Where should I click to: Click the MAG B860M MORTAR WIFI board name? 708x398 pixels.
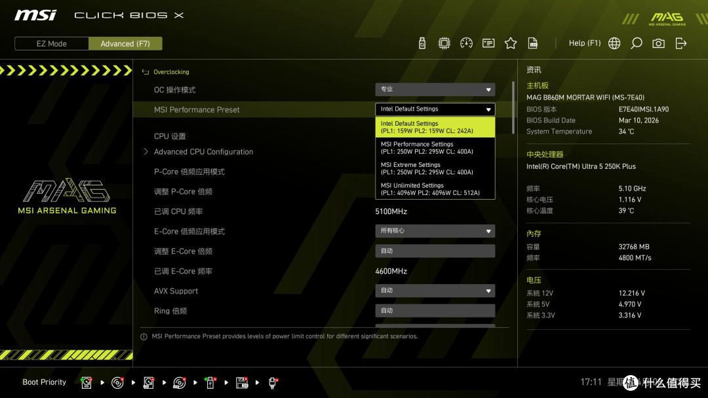tap(585, 98)
